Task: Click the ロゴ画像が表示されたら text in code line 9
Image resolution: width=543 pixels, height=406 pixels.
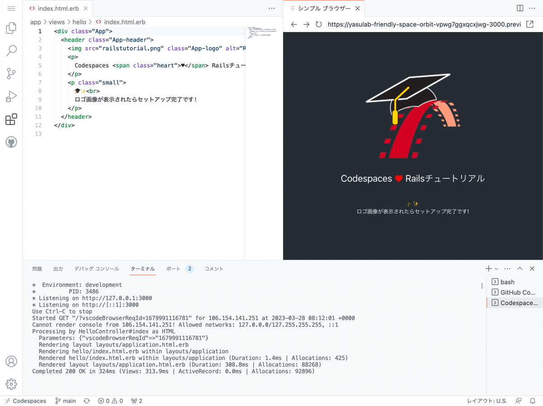Action: pos(136,99)
